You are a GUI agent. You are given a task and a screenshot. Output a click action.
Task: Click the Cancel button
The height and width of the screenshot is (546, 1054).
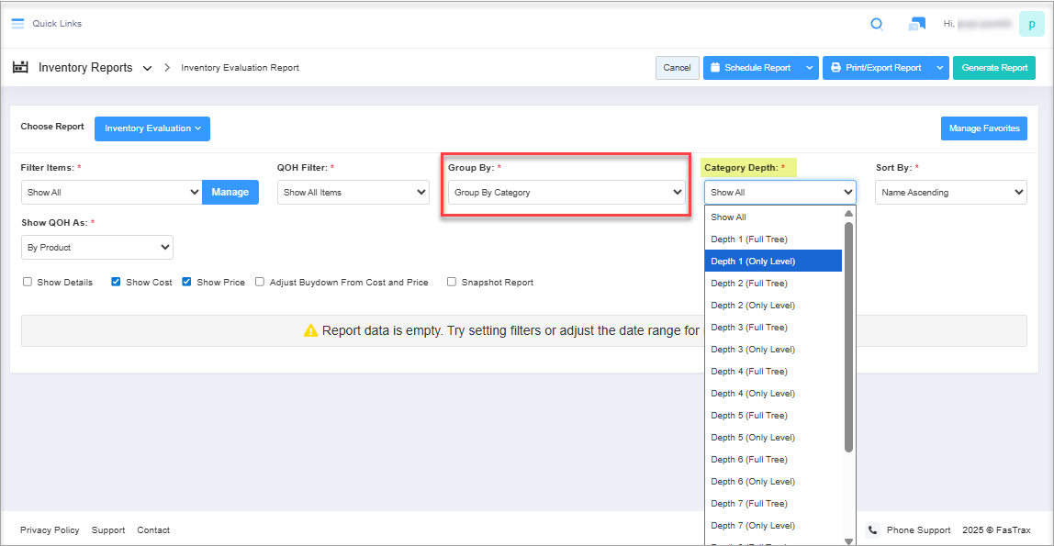[x=677, y=68]
